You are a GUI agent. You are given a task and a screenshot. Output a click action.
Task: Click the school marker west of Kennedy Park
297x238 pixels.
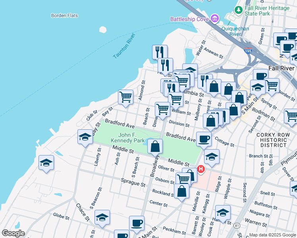point(85,137)
